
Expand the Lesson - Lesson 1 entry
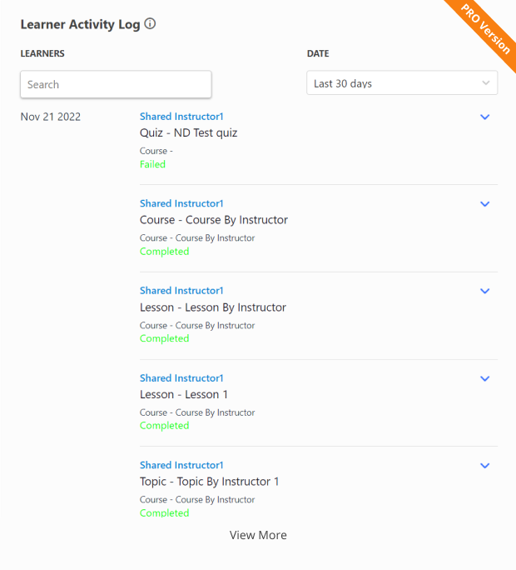(x=485, y=379)
